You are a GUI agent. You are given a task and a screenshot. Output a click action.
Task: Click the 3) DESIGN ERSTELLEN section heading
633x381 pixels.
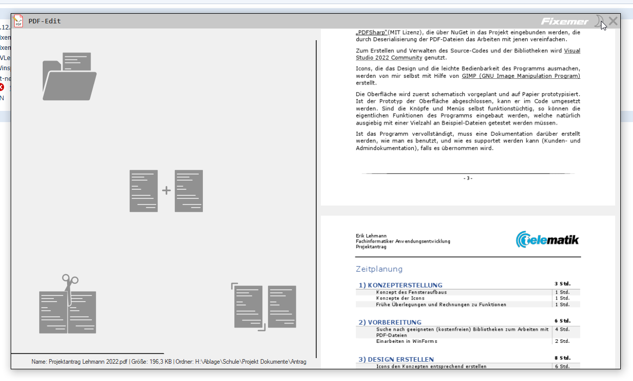click(396, 359)
